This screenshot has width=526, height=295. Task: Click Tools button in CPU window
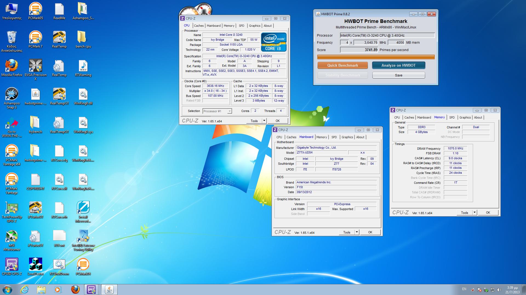254,121
